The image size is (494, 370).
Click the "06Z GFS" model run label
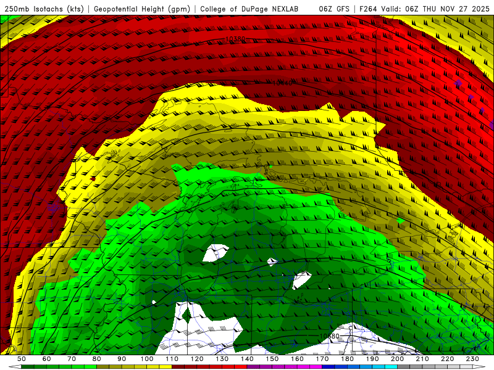334,9
